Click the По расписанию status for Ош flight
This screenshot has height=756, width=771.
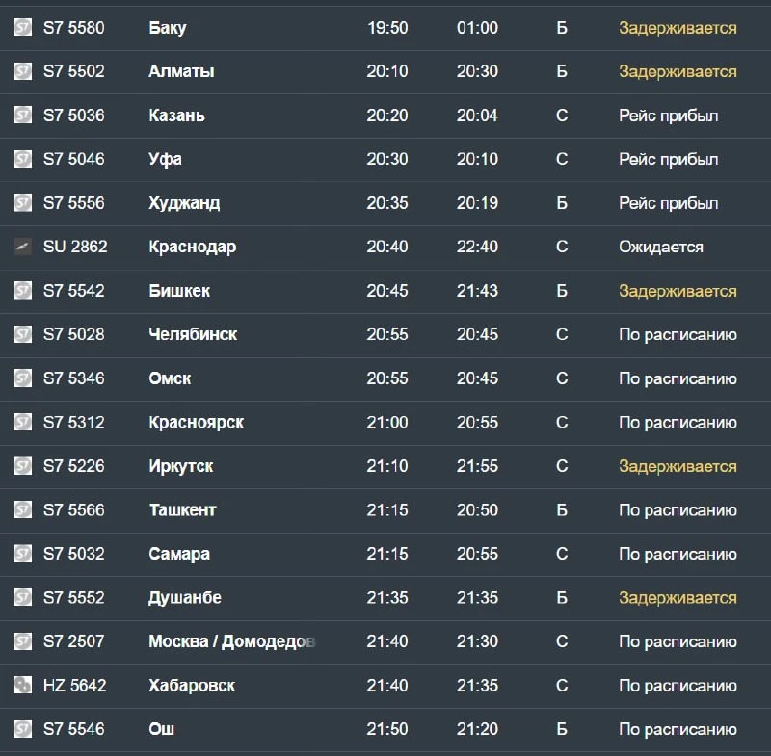point(678,729)
